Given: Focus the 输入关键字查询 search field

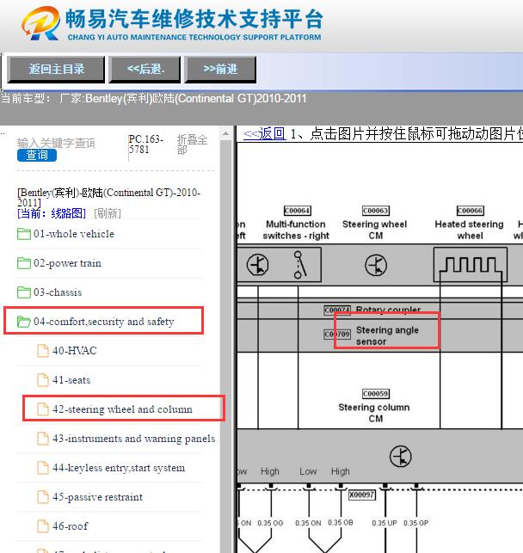Looking at the screenshot, I should (x=56, y=143).
